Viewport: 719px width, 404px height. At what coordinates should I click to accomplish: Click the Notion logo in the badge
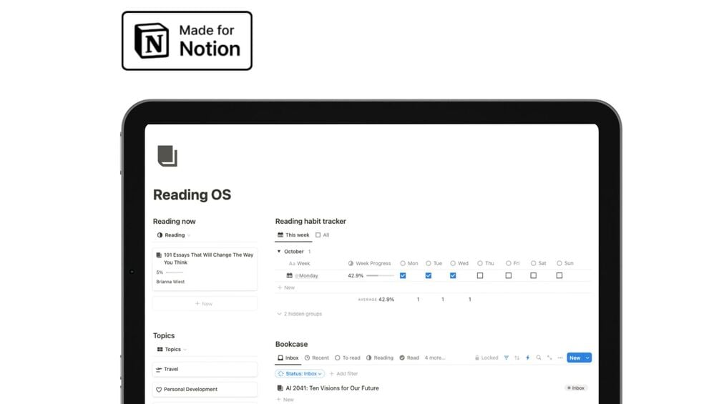click(152, 41)
